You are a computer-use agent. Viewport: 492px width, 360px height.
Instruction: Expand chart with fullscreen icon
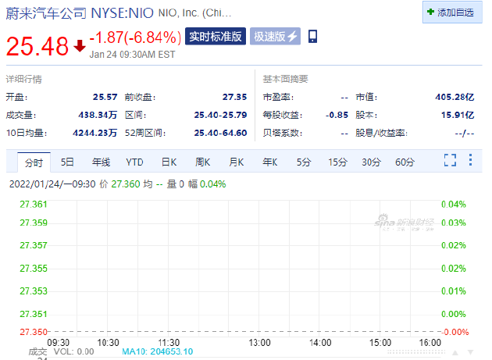pyautogui.click(x=450, y=160)
